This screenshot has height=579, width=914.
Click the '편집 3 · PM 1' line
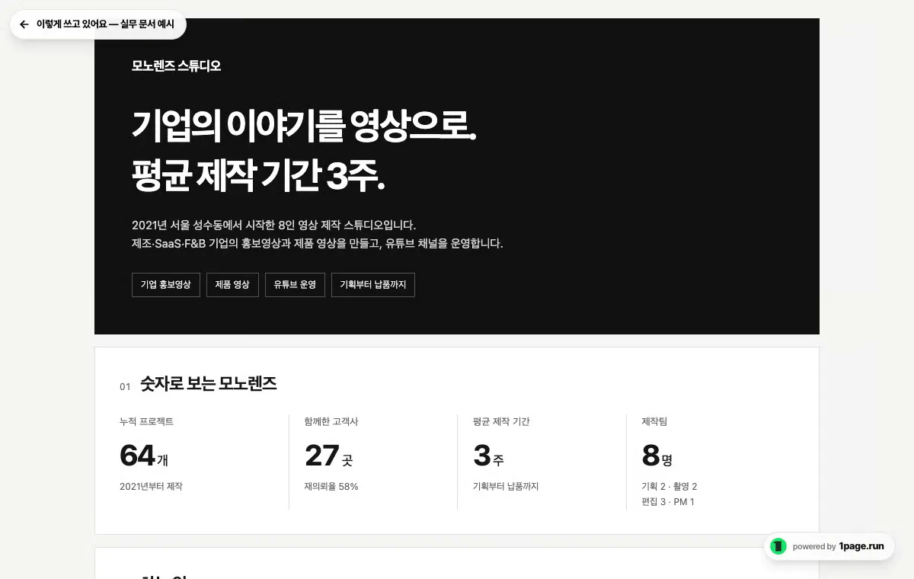point(668,501)
